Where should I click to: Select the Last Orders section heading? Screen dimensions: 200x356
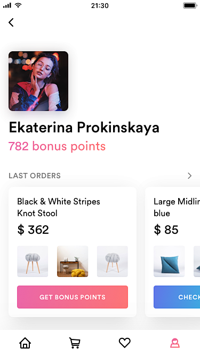(35, 176)
